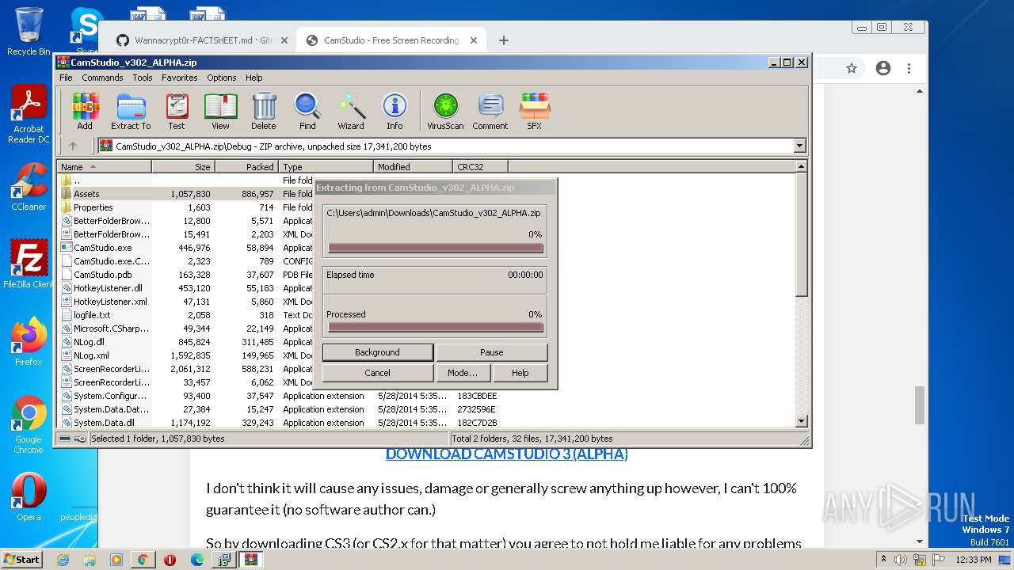The image size is (1014, 570).
Task: Open the Help menu in WinRAR
Action: [x=253, y=78]
